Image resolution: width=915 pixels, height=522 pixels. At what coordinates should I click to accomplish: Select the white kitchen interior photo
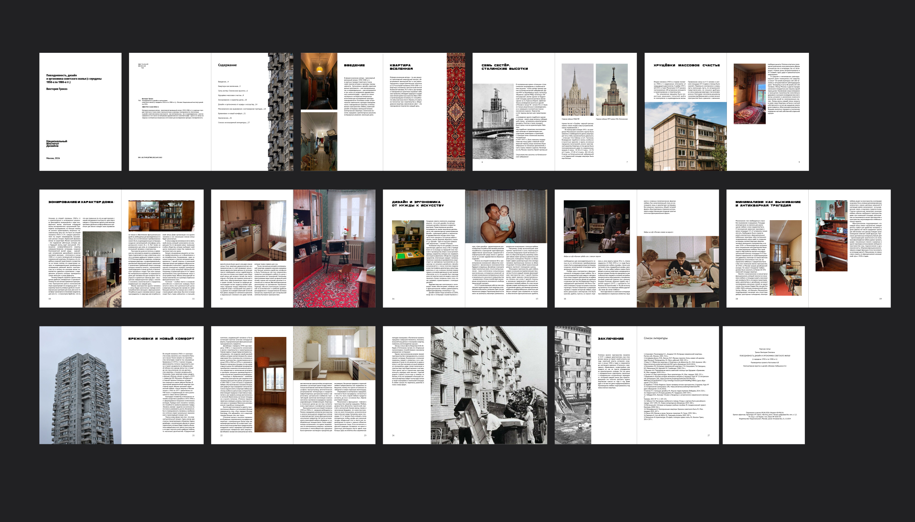pos(334,353)
